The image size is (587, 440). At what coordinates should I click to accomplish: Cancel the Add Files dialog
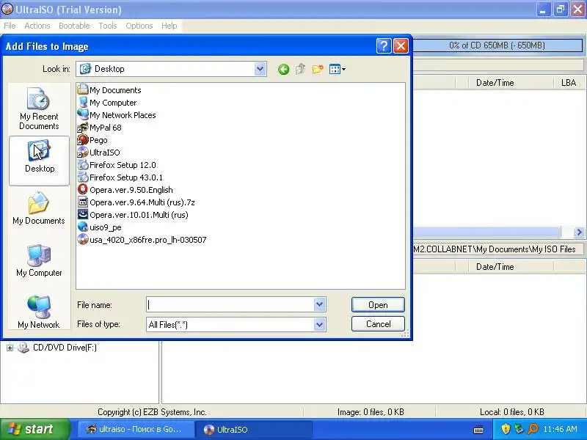coord(378,324)
